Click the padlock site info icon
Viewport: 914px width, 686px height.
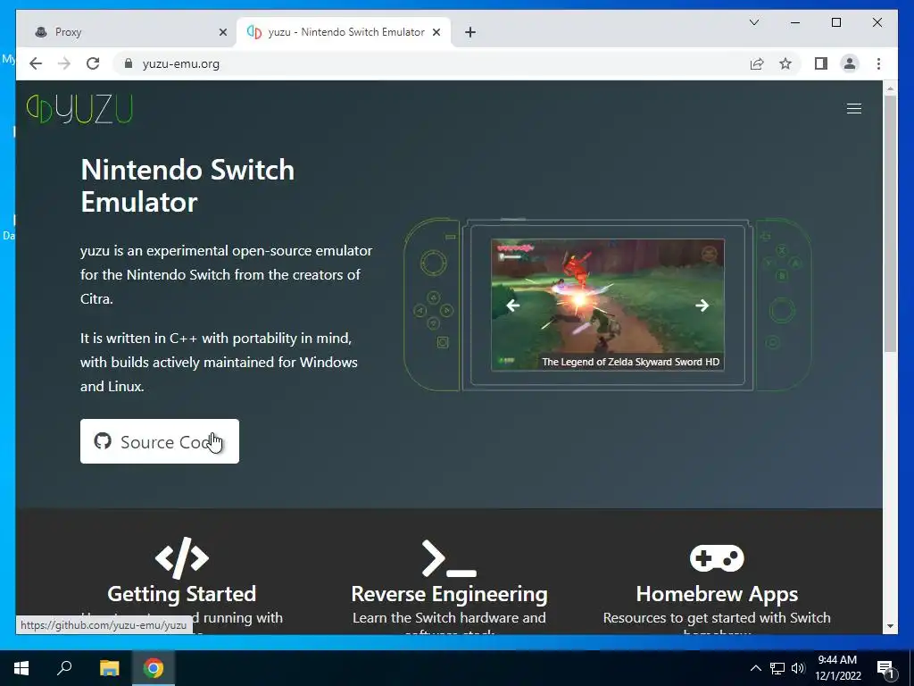tap(129, 63)
